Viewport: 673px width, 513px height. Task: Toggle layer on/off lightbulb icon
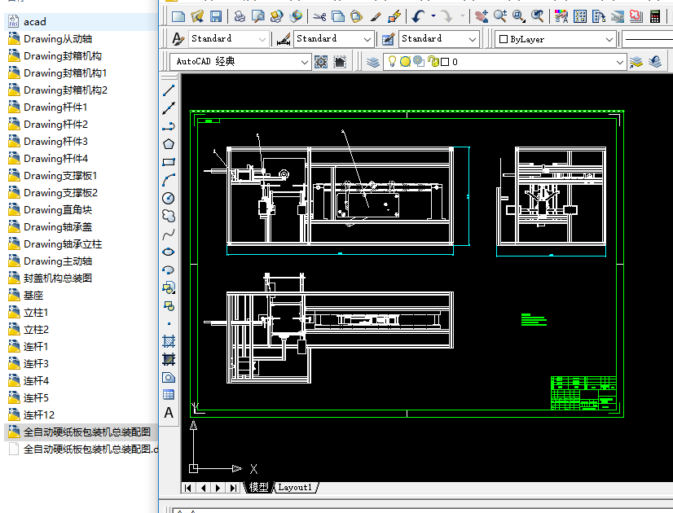tap(392, 62)
